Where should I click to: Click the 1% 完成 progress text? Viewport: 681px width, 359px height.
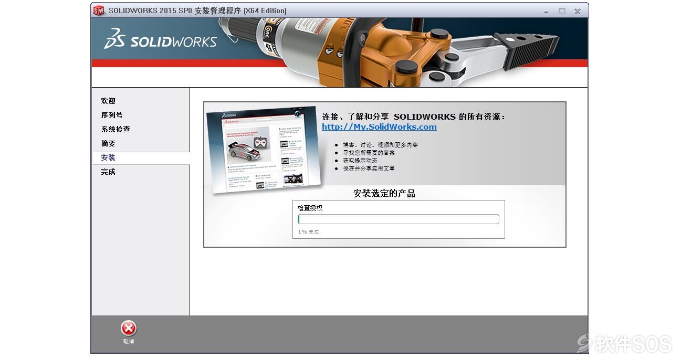(309, 231)
